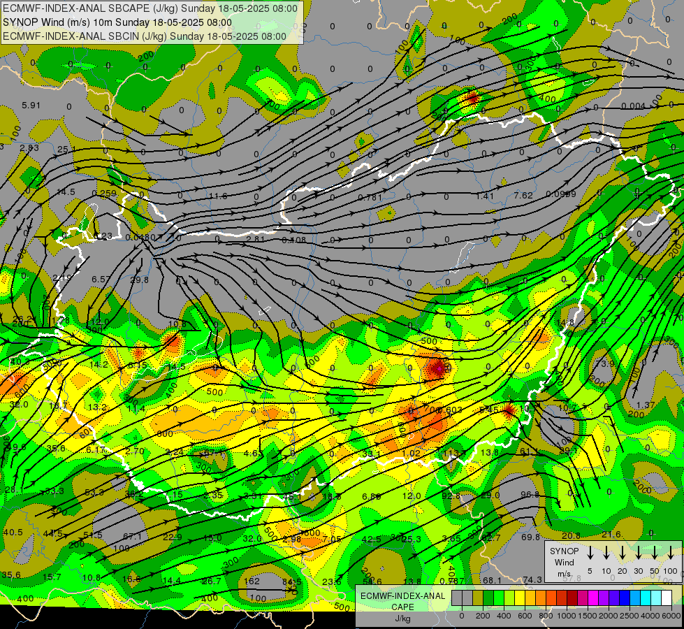Choose the purple swatch in the CAPE legend
684x629 pixels.
[604, 598]
